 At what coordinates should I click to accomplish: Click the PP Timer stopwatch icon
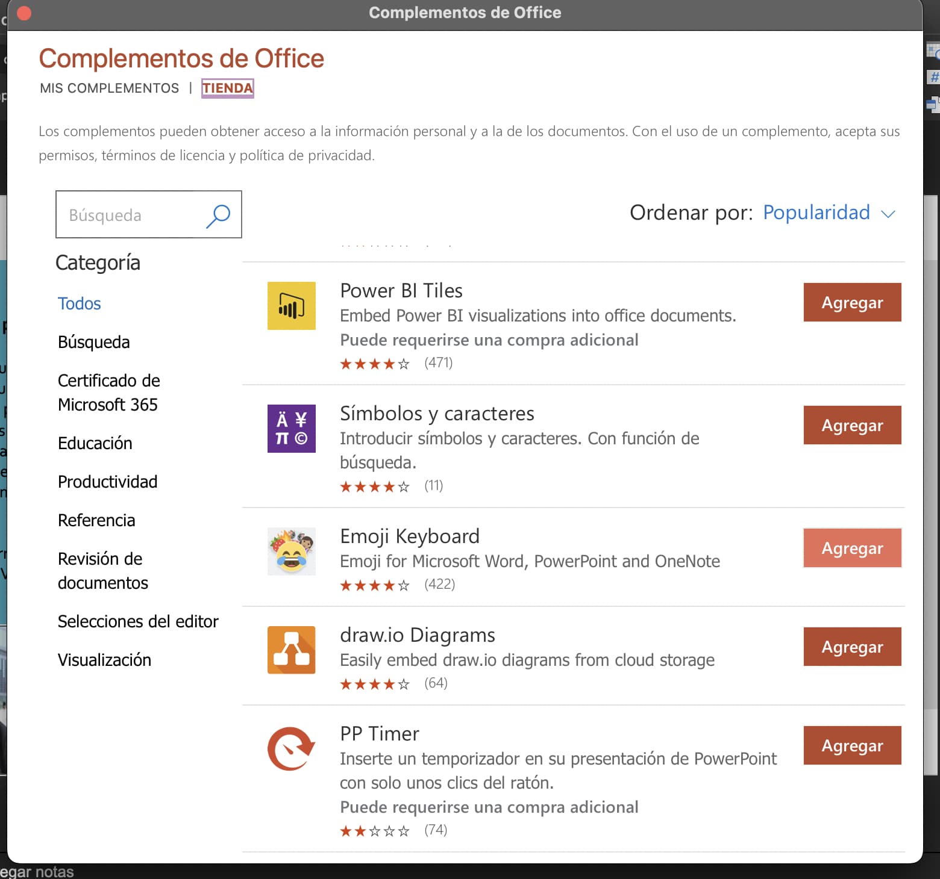290,748
